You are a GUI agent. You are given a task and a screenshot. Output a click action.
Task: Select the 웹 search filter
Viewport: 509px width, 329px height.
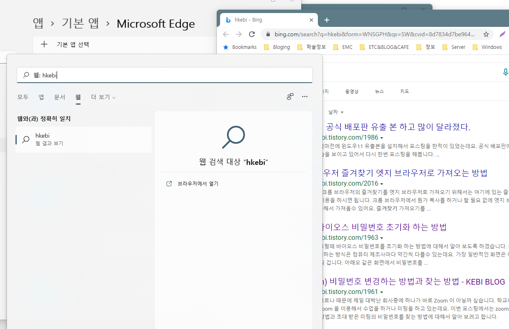point(78,97)
